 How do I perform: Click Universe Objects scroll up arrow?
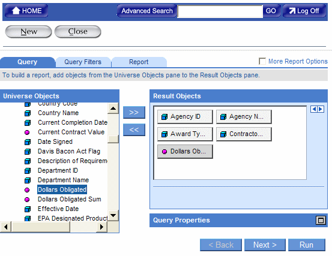click(x=113, y=109)
